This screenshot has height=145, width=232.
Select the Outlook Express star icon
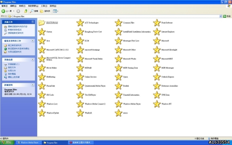pyautogui.click(x=157, y=77)
